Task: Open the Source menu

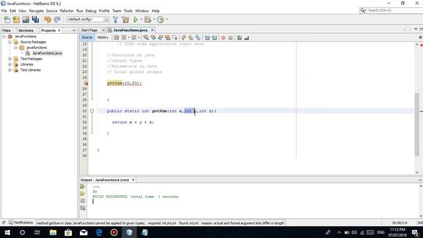Action: tap(52, 11)
